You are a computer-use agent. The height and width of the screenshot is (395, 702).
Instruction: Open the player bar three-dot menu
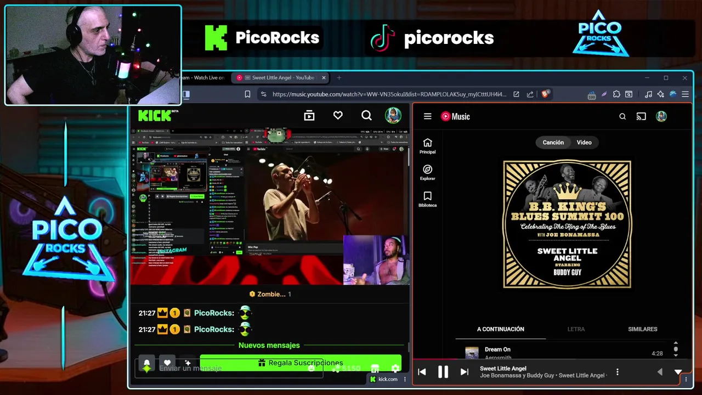click(x=618, y=372)
